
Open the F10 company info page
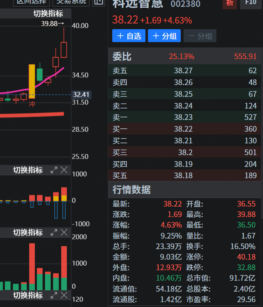[x=251, y=3]
